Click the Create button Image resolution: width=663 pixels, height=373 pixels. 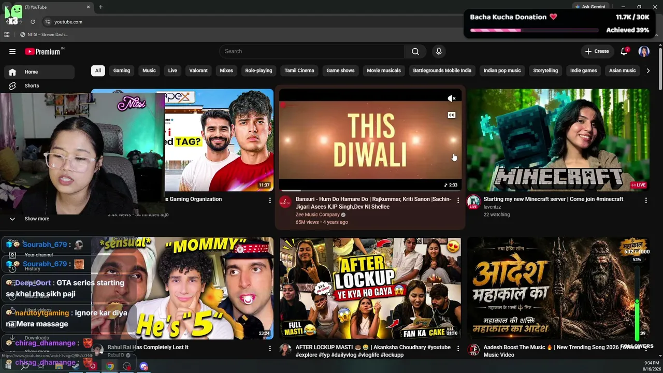click(x=597, y=51)
